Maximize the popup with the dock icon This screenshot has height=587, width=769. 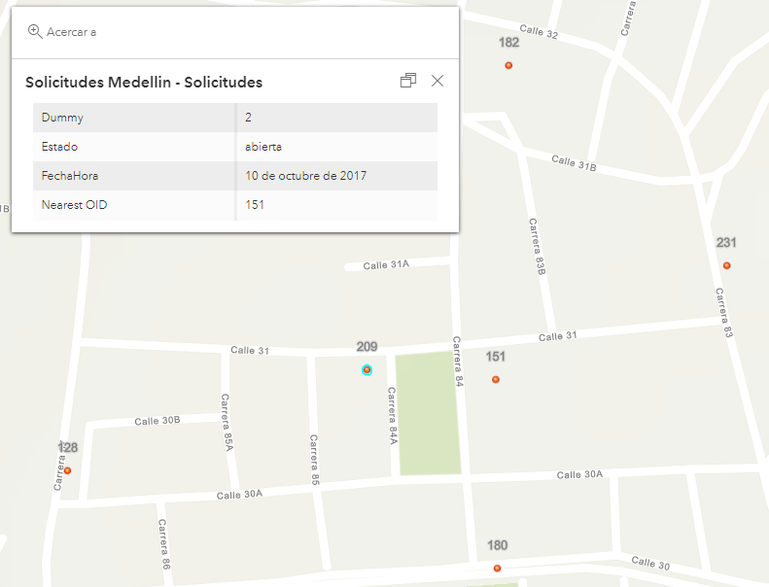408,81
